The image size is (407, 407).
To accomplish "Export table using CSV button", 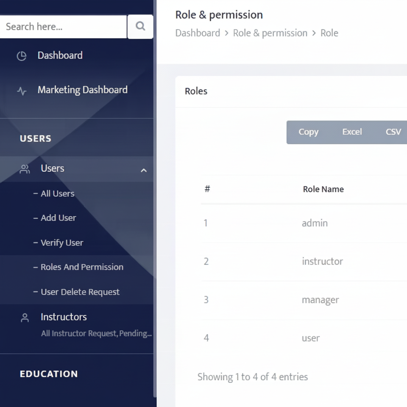I will [393, 132].
